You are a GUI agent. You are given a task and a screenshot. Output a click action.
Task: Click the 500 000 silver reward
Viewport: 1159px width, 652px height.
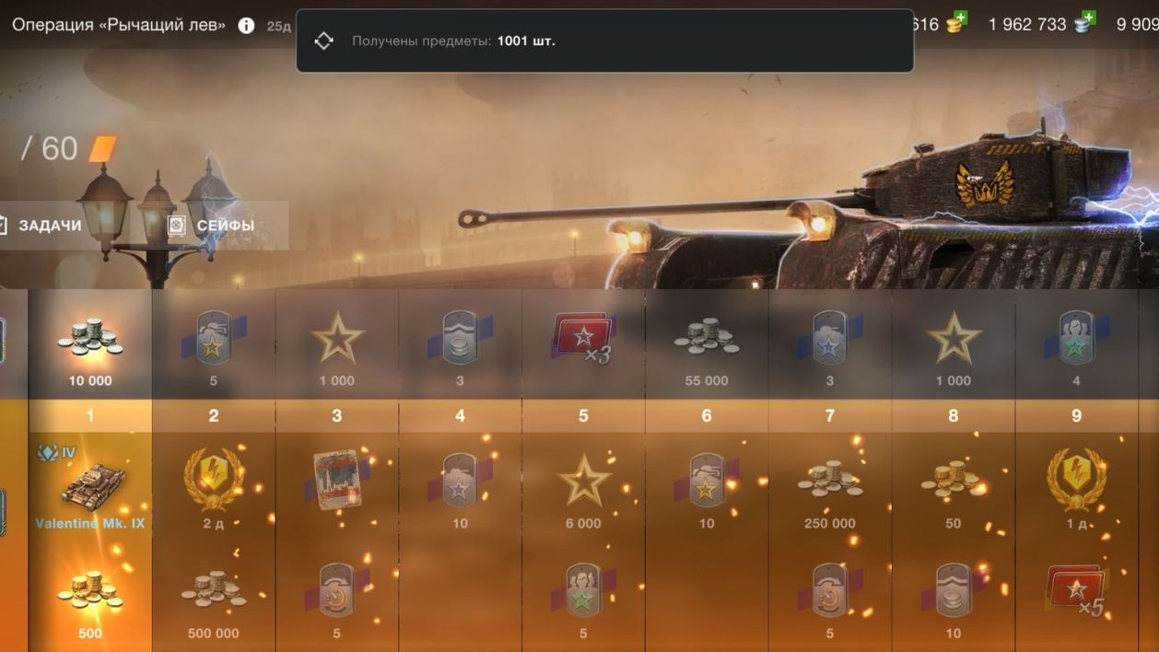[x=214, y=598]
